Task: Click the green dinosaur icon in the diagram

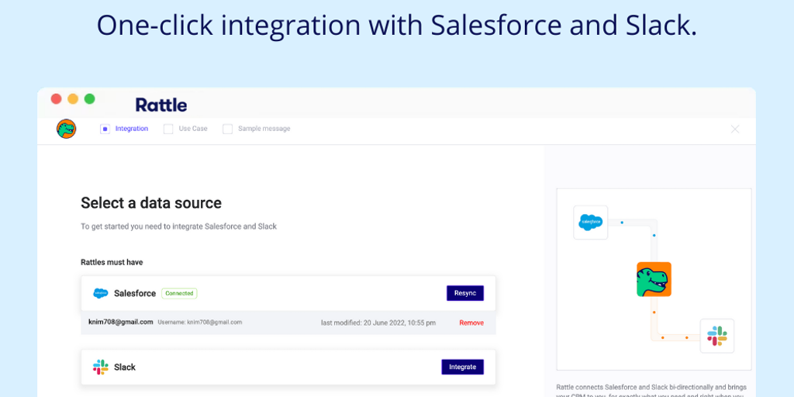Action: 654,279
